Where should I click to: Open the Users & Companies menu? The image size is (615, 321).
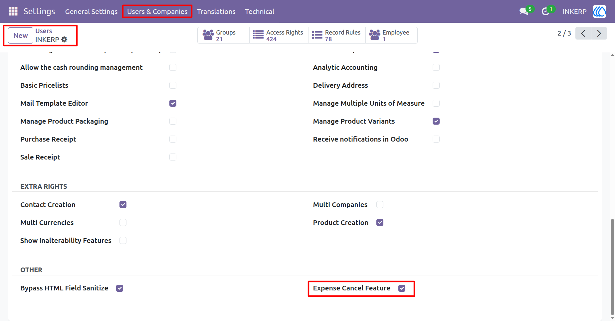click(x=157, y=11)
